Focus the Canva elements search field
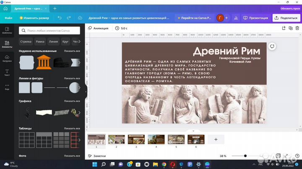Image resolution: width=302 pixels, height=169 pixels. [x=49, y=30]
